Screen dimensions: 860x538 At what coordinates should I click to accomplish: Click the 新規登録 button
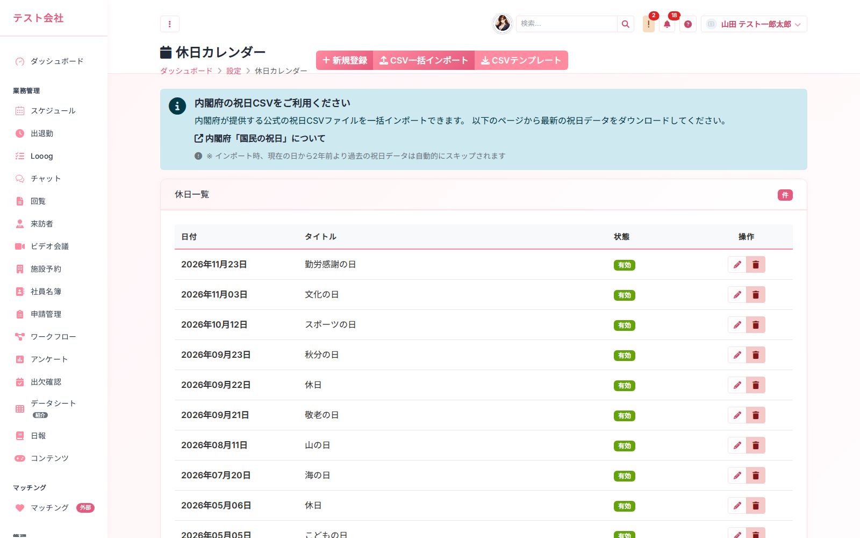[345, 60]
